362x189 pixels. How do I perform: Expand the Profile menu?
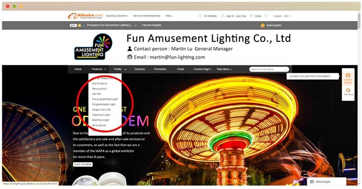(x=120, y=69)
